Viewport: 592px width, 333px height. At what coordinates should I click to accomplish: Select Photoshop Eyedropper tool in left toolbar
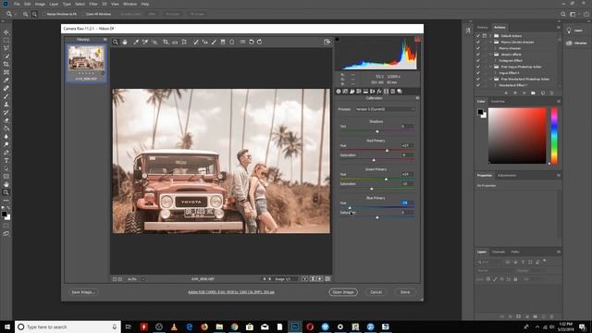pos(6,80)
